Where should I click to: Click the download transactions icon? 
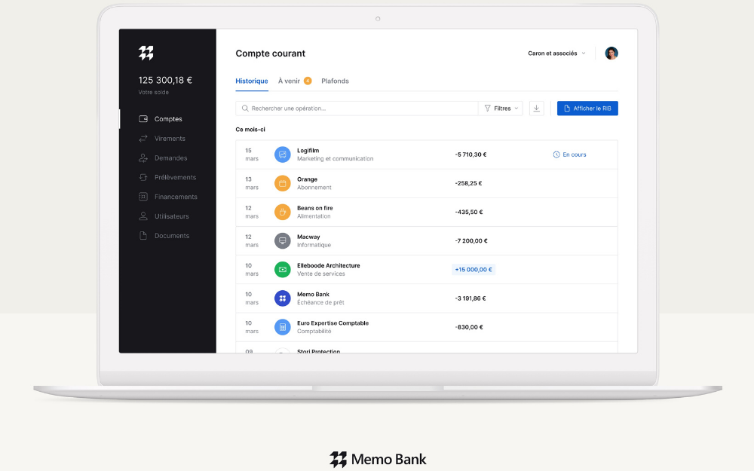[537, 108]
